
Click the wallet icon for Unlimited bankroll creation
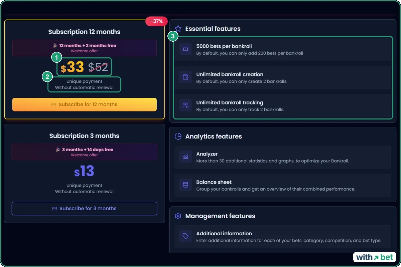(x=185, y=77)
